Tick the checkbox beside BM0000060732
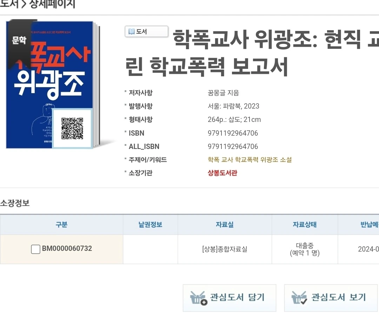Viewport: 379px width, 318px height. point(35,249)
